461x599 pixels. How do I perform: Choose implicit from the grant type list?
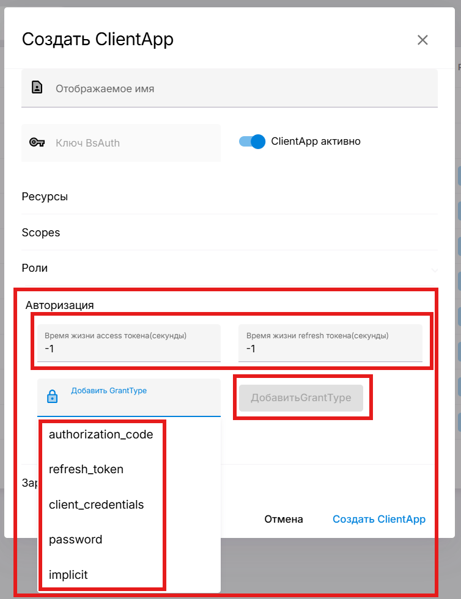(x=68, y=575)
